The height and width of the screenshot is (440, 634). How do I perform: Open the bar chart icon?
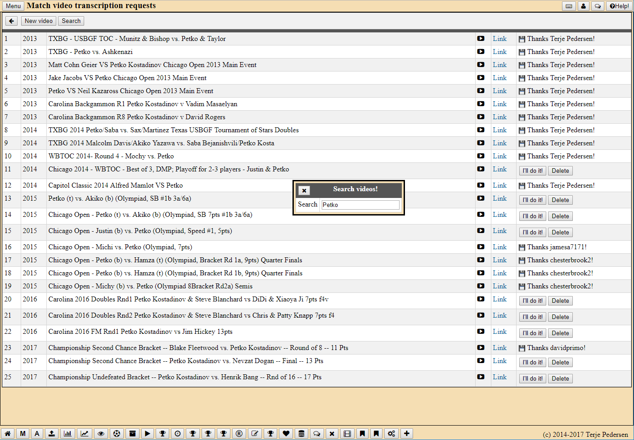pyautogui.click(x=67, y=433)
